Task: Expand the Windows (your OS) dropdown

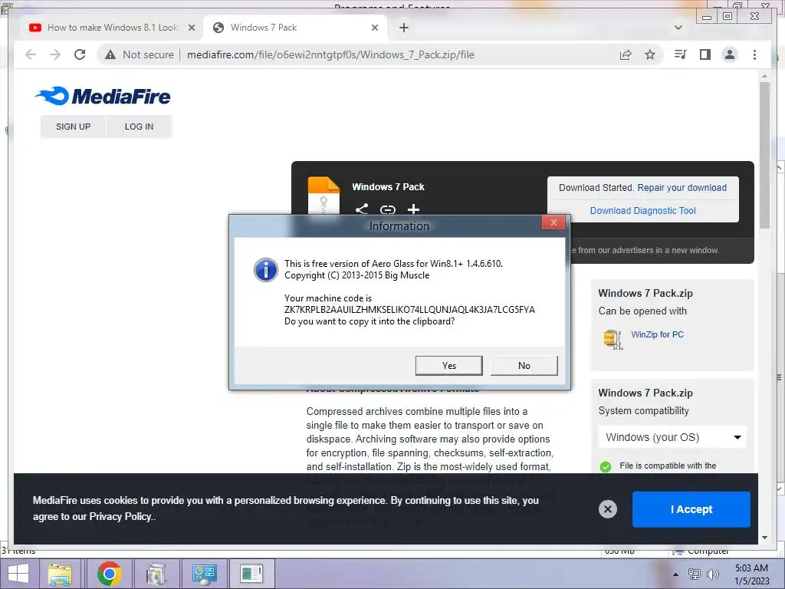Action: point(672,437)
